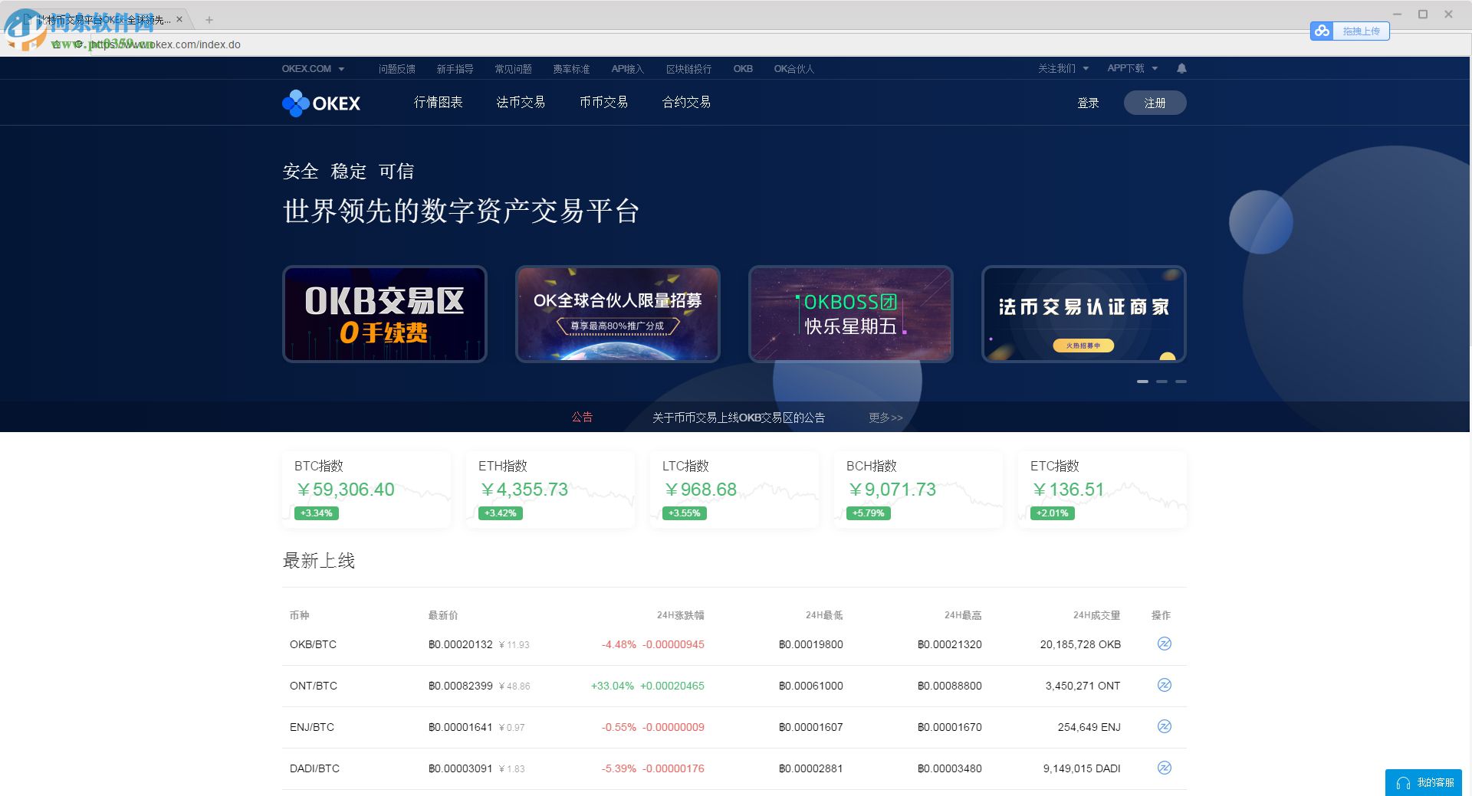Select the second carousel indicator
Image resolution: width=1472 pixels, height=796 pixels.
pyautogui.click(x=1161, y=381)
